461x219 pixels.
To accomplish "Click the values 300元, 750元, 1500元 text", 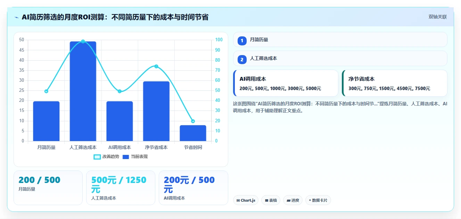I will (389, 88).
